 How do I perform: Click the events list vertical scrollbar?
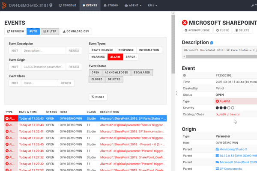173,44
